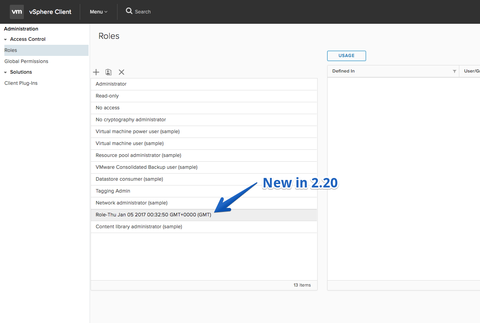
Task: Select the Tagging Admin role
Action: [204, 191]
